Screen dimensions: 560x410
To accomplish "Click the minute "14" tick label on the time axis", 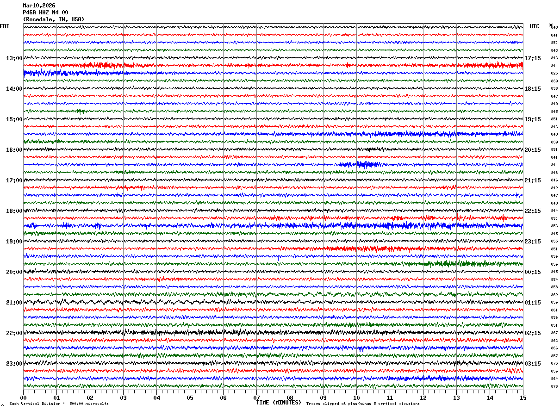I will coord(490,398).
